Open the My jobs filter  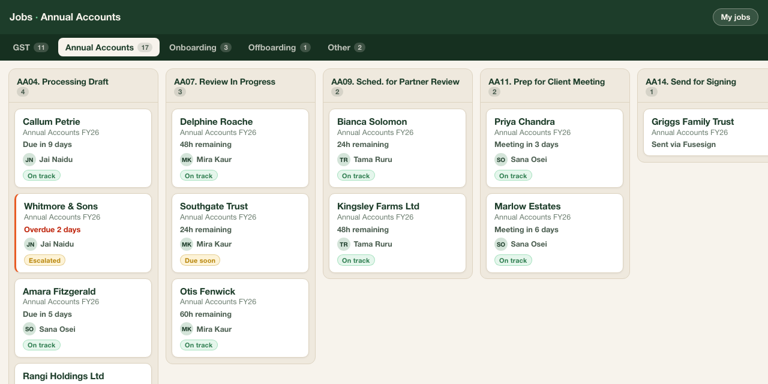(735, 17)
